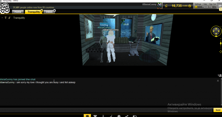Close the Inbox tab
Viewport: 222px width, 117px height.
click(55, 10)
